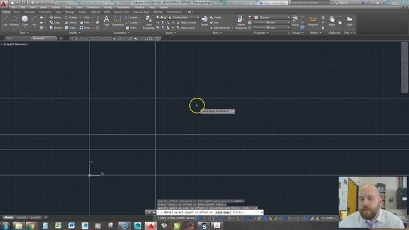Click the Insert block tool
Screen dimensions: 409x230
coord(204,20)
